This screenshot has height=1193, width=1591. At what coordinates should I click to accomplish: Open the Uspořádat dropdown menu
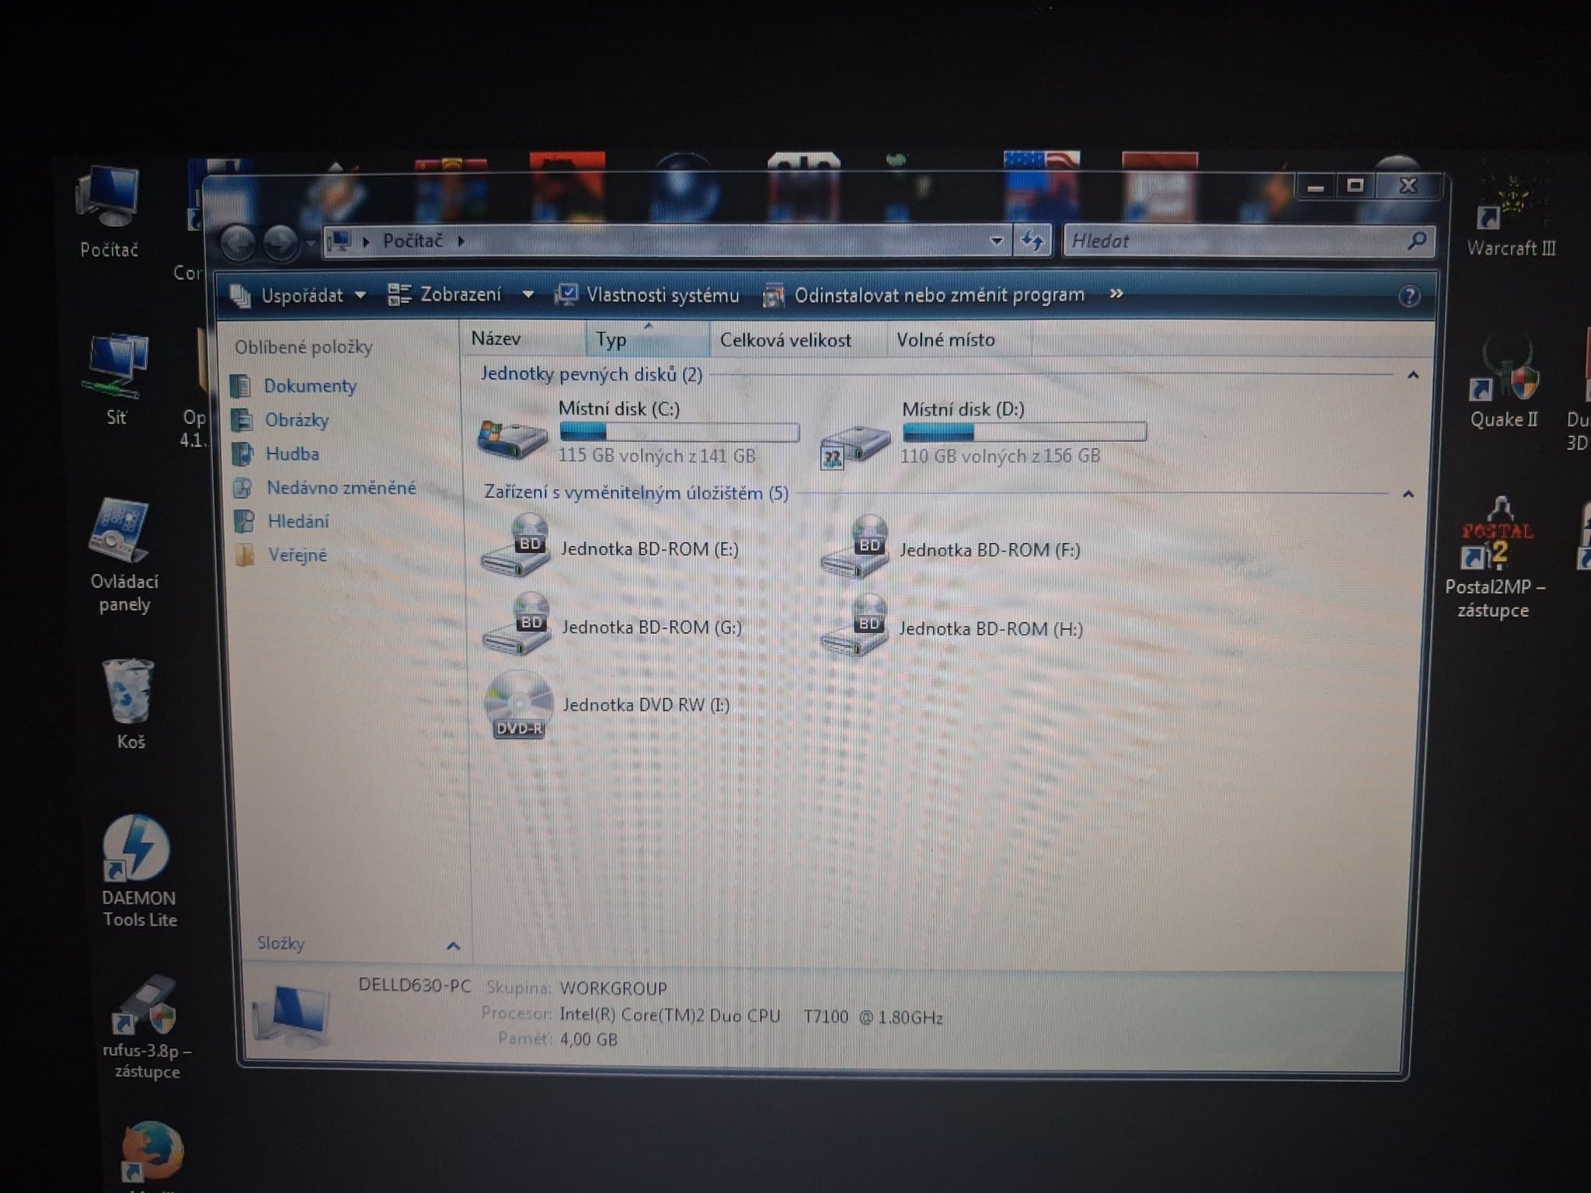pos(298,295)
